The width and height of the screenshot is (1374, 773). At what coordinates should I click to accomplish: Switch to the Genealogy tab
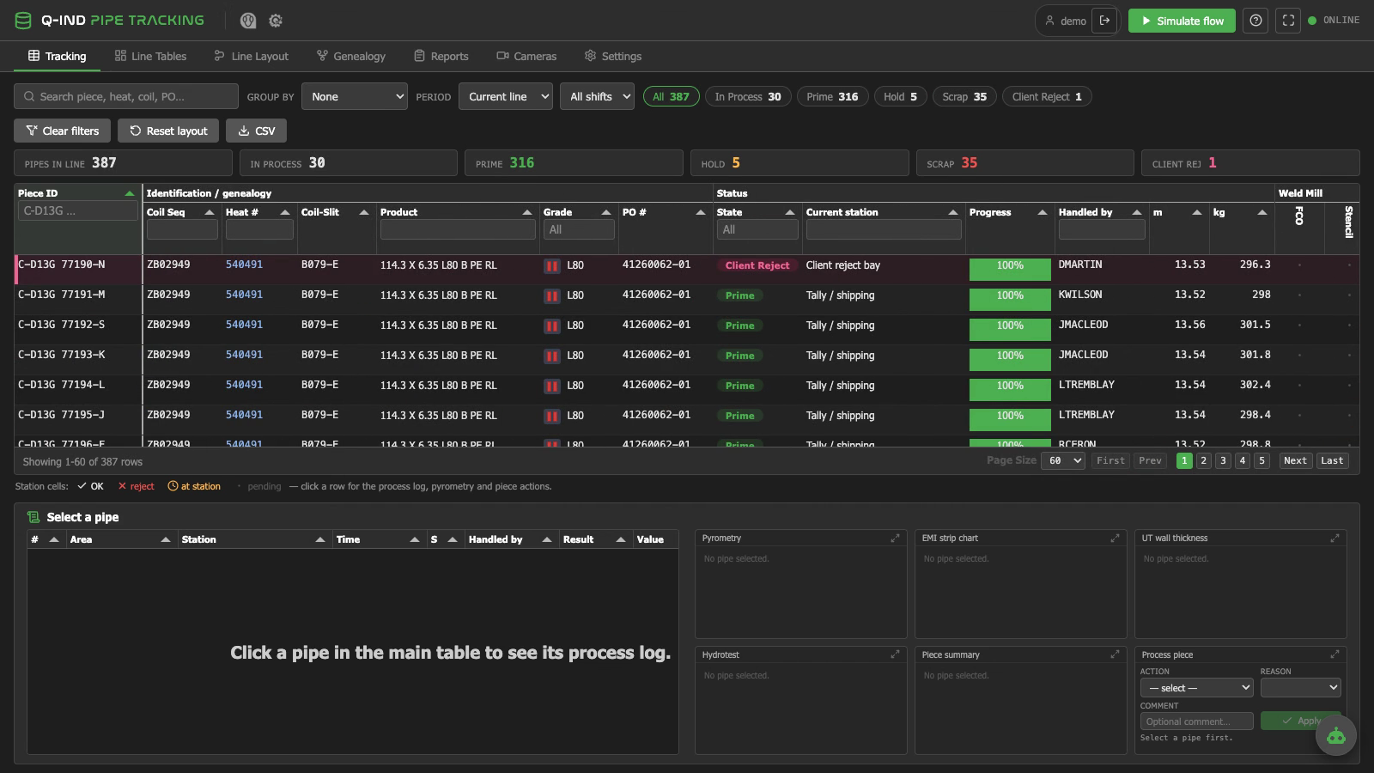(351, 57)
